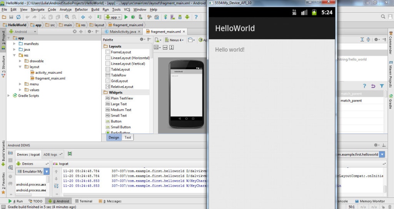Click the green Restart icon beside ADB logs
This screenshot has height=209, width=394.
coord(70,154)
